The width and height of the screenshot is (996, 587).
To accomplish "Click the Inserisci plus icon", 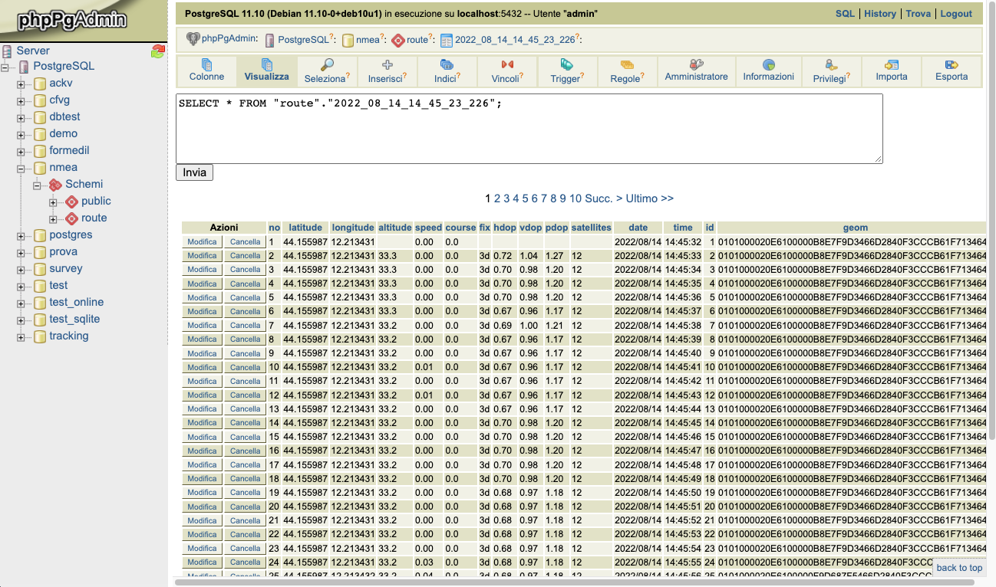I will [x=388, y=64].
